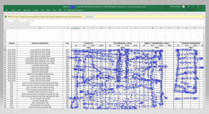Select row 25 header
The width and height of the screenshot is (209, 114).
pos(5,83)
